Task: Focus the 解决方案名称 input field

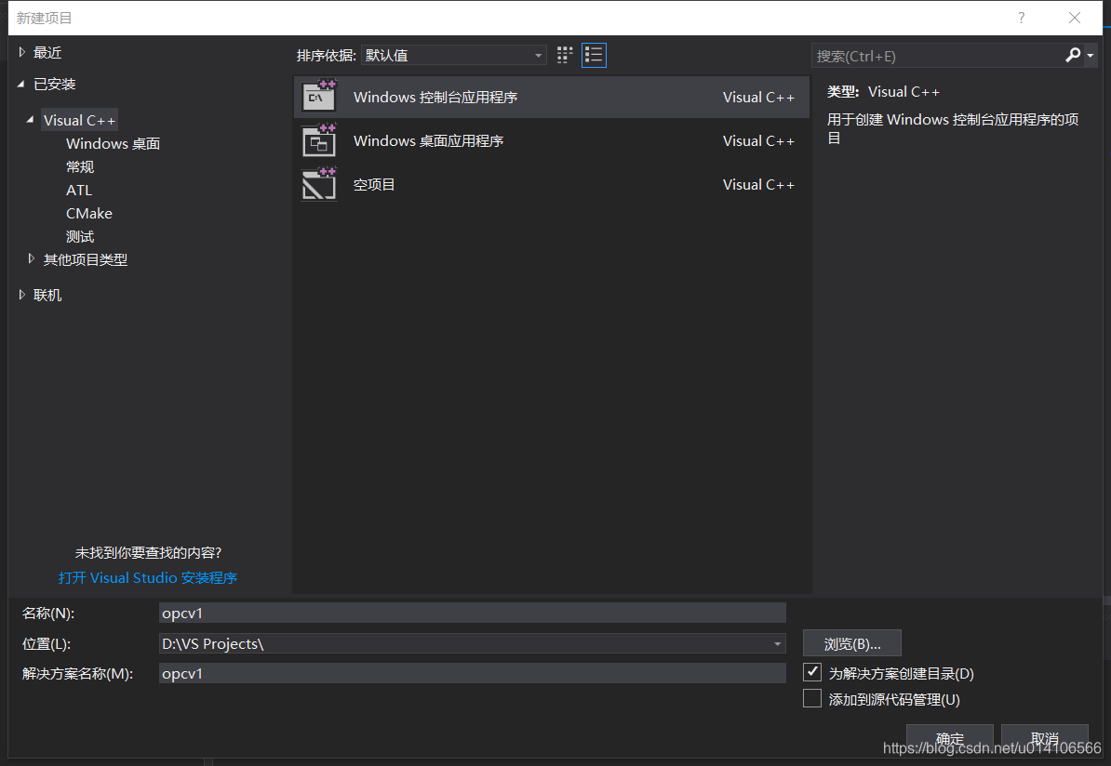Action: point(473,673)
